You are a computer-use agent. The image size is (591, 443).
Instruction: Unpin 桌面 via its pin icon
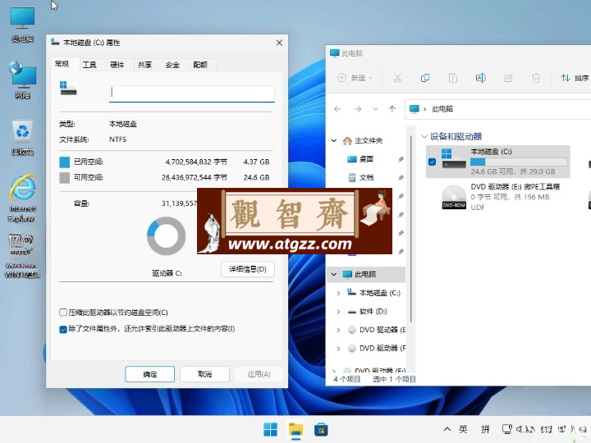point(401,159)
